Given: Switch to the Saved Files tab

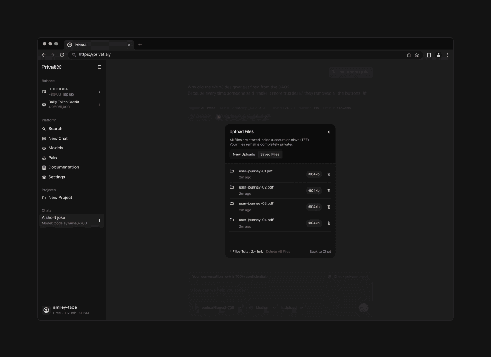Looking at the screenshot, I should (x=269, y=154).
